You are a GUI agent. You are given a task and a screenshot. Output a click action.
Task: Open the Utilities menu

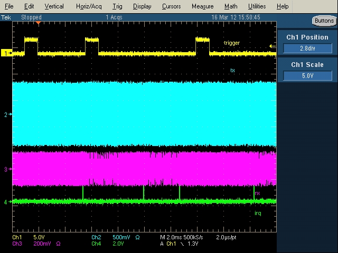pos(257,6)
